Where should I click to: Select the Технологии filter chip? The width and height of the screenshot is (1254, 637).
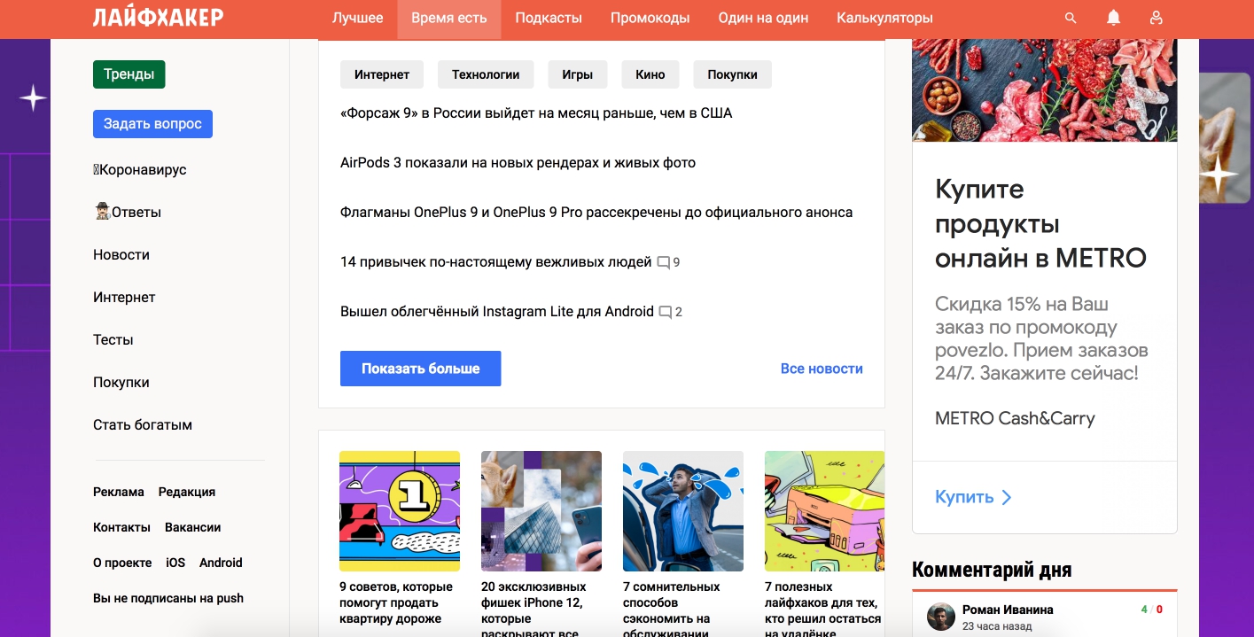[x=486, y=74]
